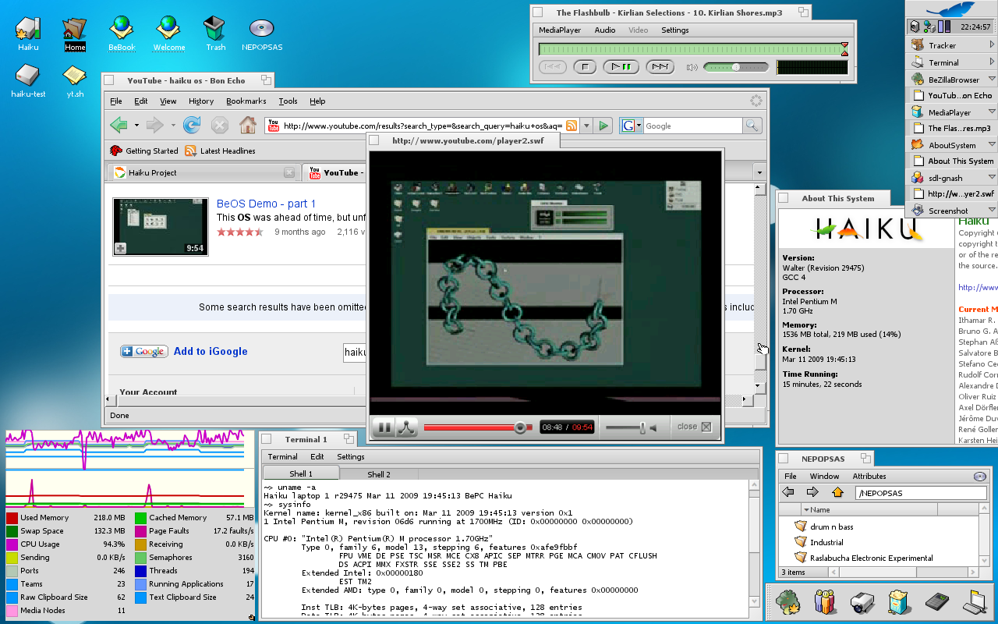
Task: Open the haiku-test volume desktop icon
Action: pos(28,76)
